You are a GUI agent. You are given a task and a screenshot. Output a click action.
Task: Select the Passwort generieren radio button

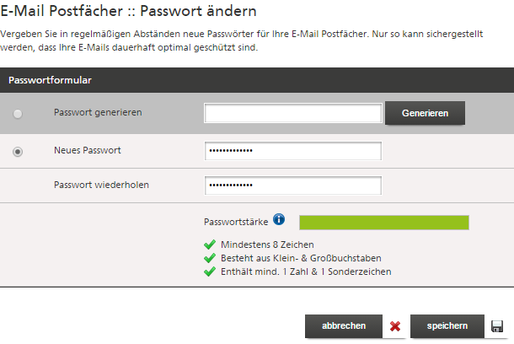(19, 113)
